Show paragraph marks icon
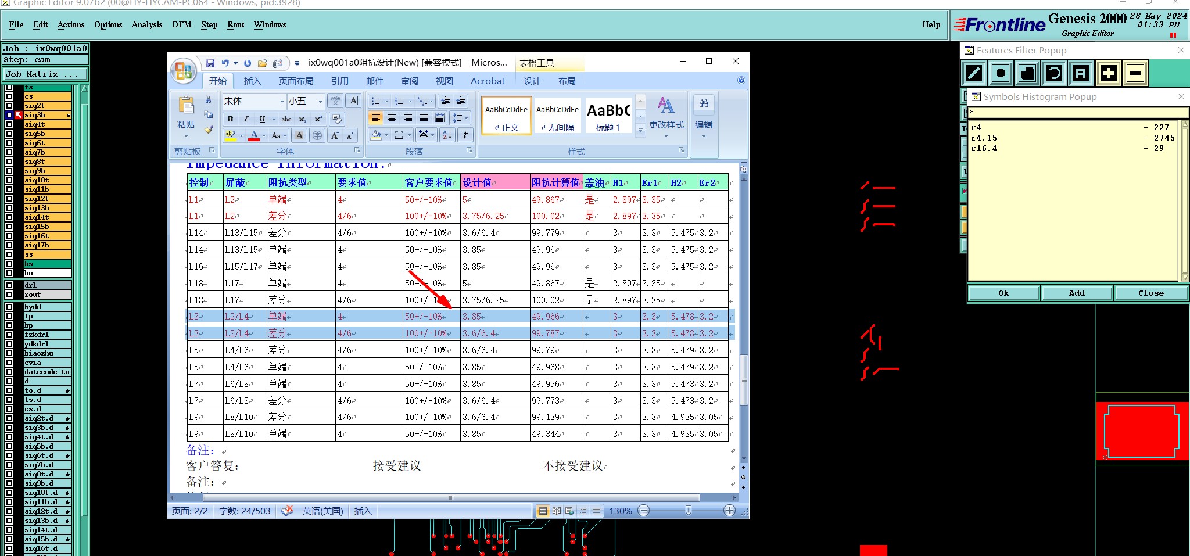 (x=465, y=135)
